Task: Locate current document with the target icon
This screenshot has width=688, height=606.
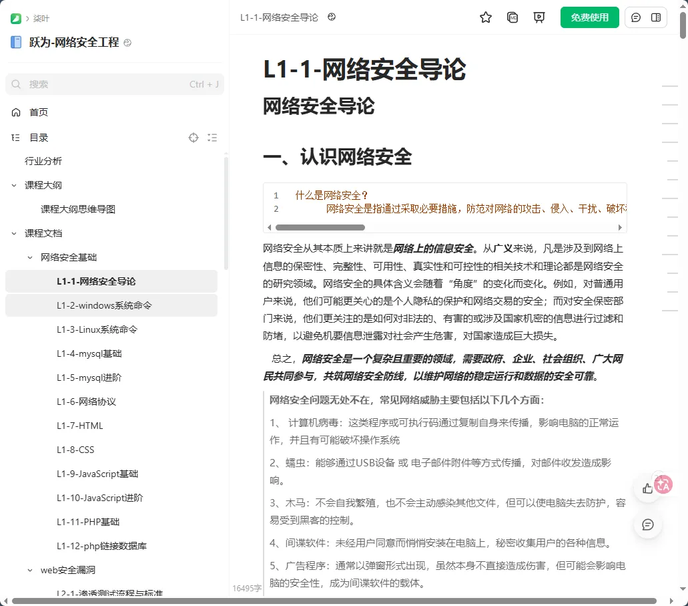Action: (x=194, y=138)
